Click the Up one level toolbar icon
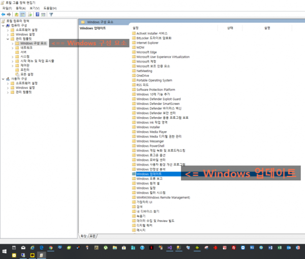The image size is (305, 259). (17, 14)
